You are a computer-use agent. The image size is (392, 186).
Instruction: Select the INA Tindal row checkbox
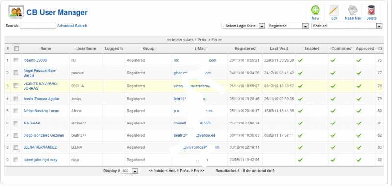coord(16,123)
